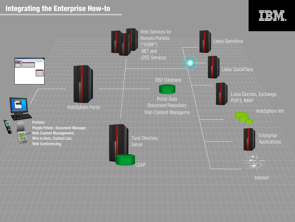
Task: Select the Lotus Sametime label
Action: 228,41
